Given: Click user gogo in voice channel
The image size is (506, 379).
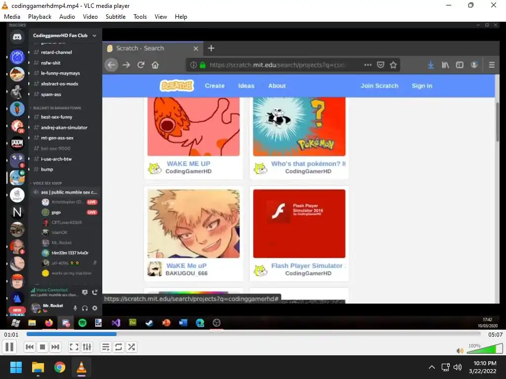Looking at the screenshot, I should click(x=56, y=212).
